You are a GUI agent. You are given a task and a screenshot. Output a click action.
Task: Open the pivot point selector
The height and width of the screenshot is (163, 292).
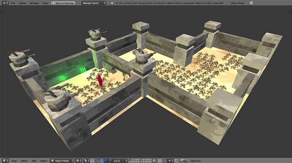[87, 161]
